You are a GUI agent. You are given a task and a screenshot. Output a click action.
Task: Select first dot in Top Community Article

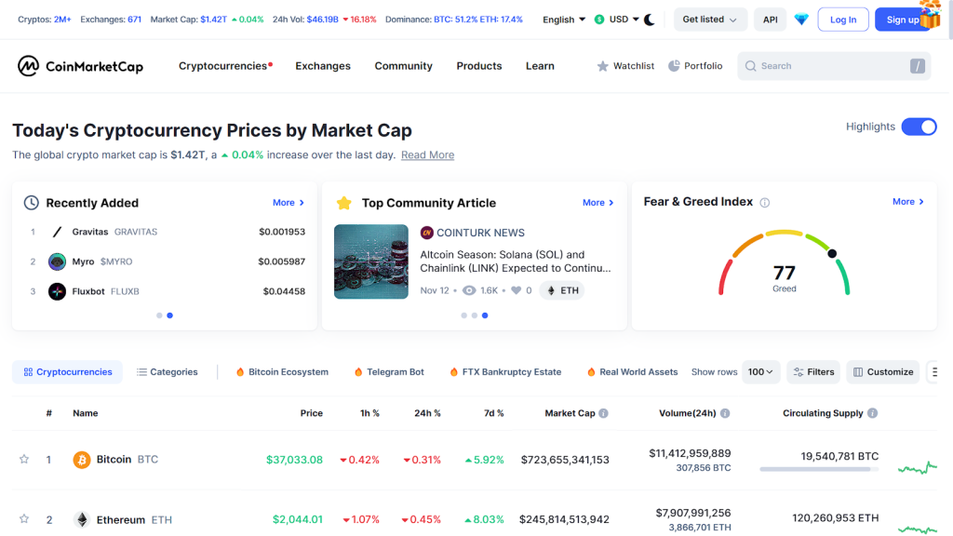pyautogui.click(x=464, y=315)
